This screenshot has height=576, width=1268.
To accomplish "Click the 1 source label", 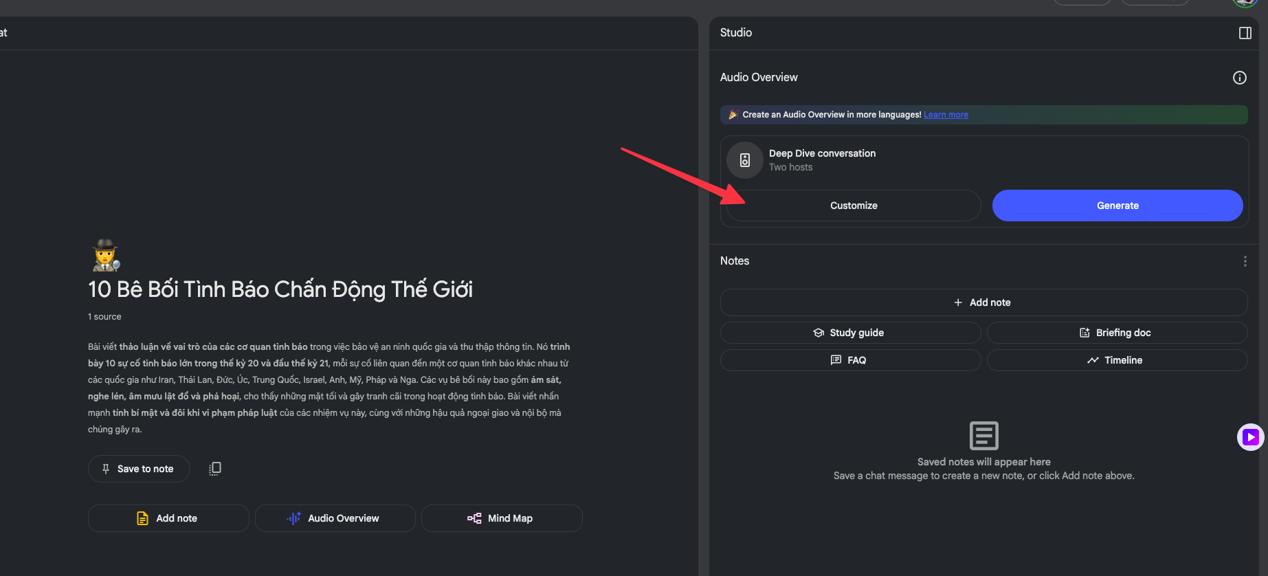I will (x=104, y=317).
